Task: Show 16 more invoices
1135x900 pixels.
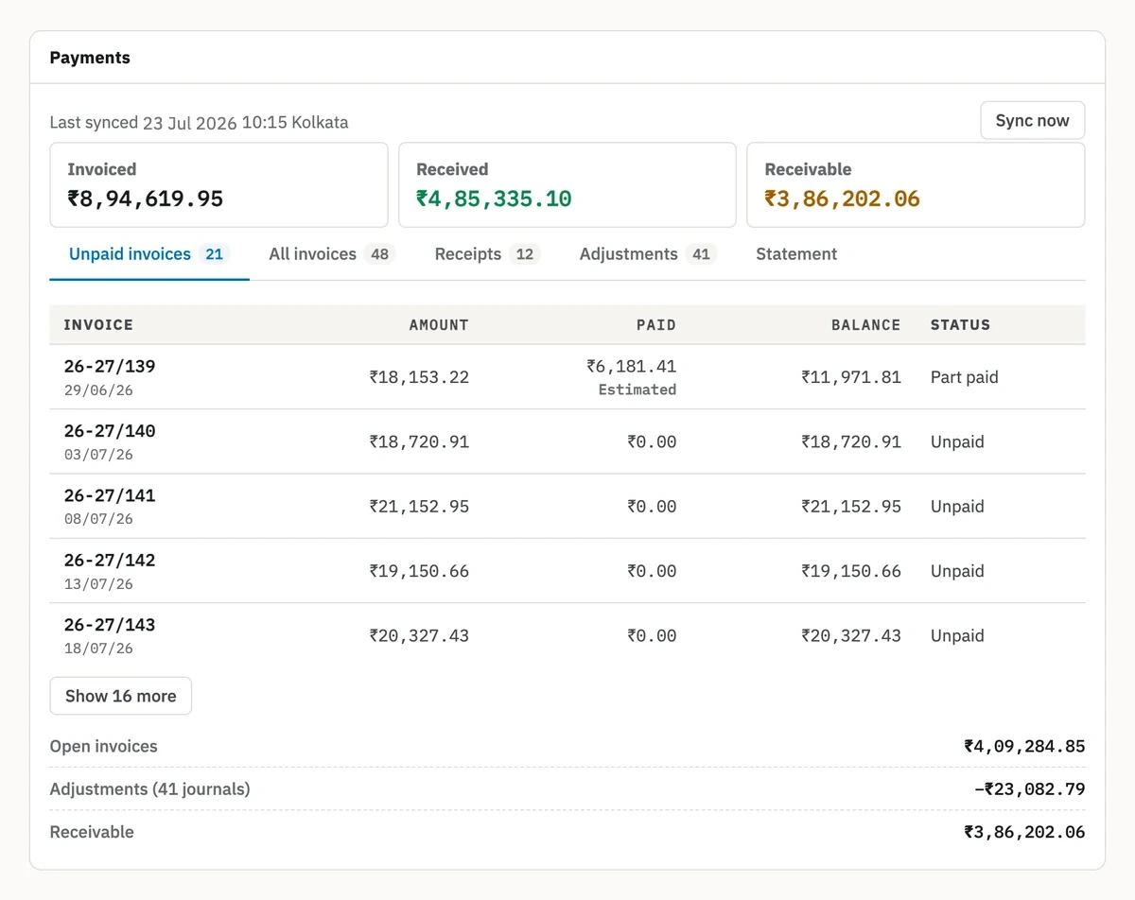Action: tap(120, 696)
